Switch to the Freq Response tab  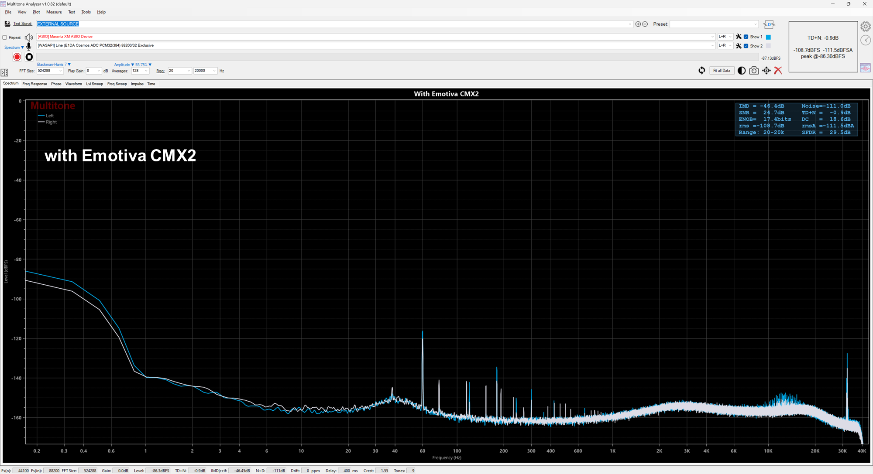34,84
